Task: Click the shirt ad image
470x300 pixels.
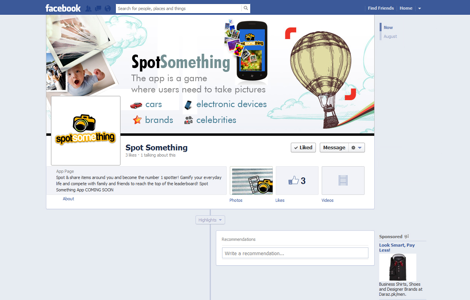Action: tap(398, 267)
